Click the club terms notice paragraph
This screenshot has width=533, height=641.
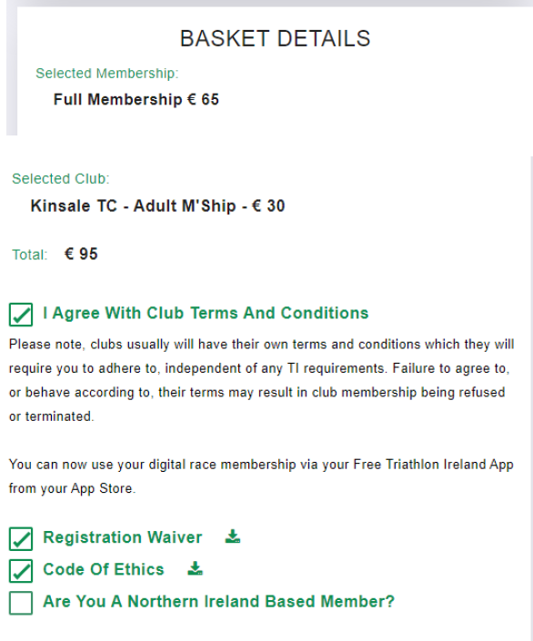point(261,380)
